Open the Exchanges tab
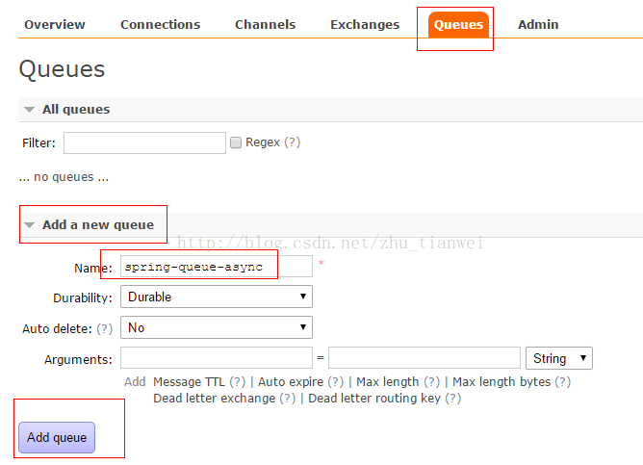 click(x=365, y=25)
